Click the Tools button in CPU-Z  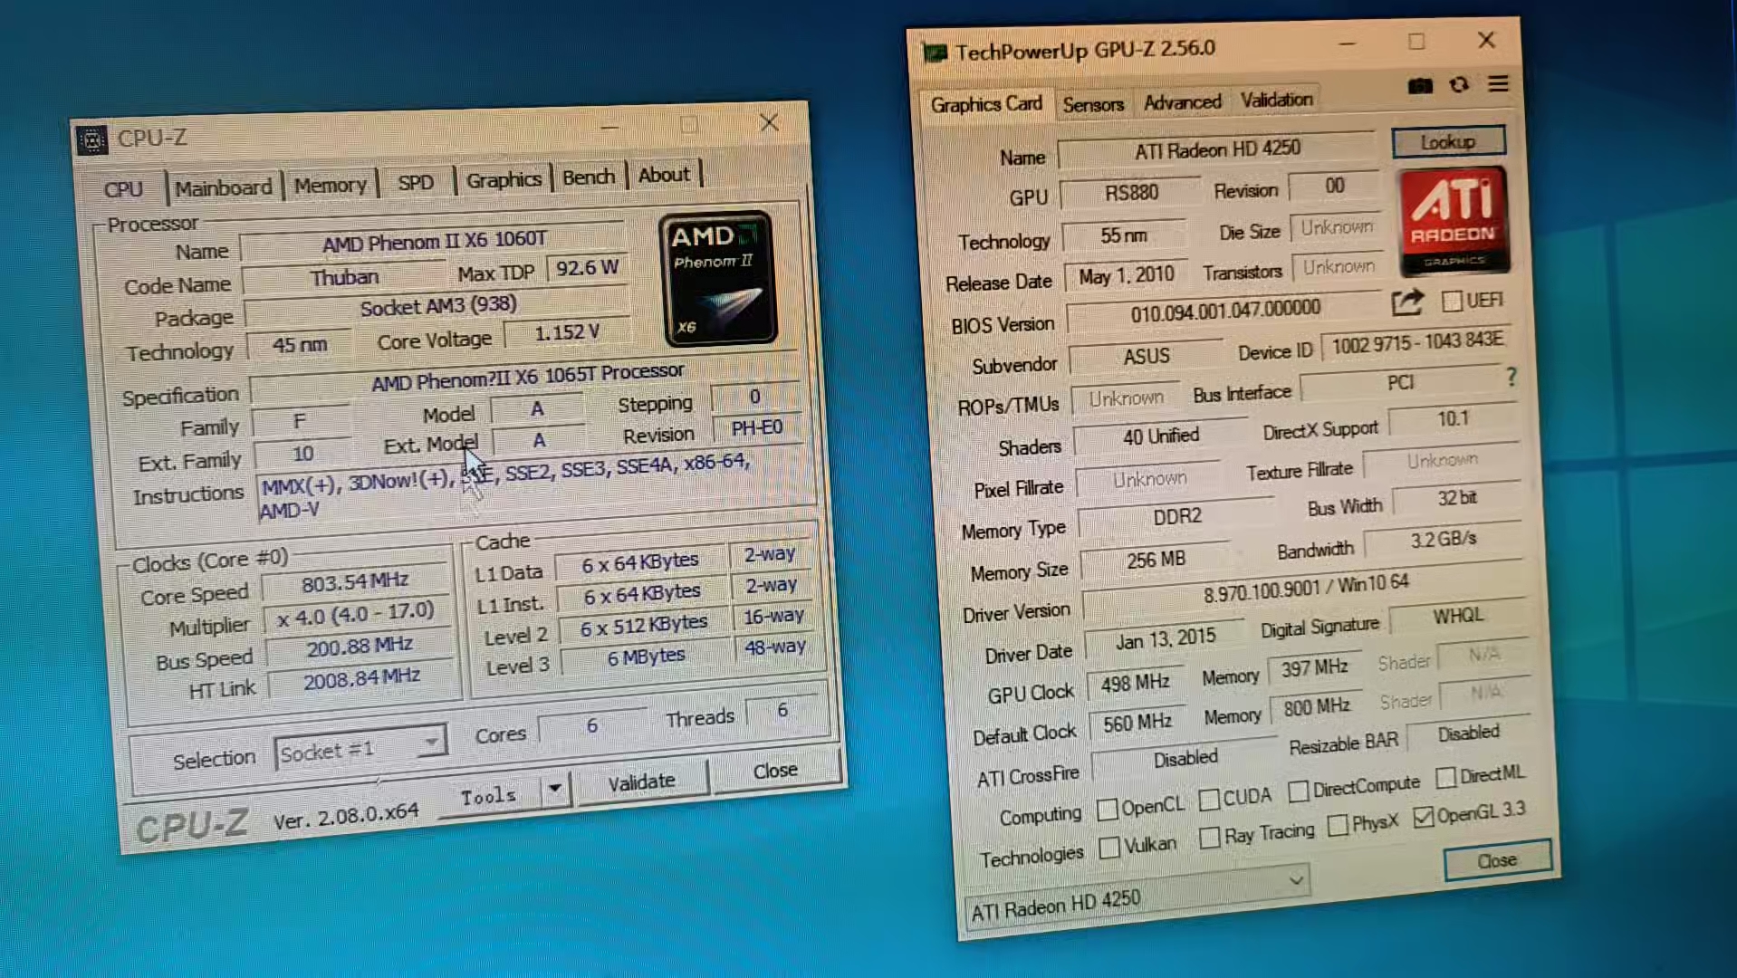[x=489, y=796]
